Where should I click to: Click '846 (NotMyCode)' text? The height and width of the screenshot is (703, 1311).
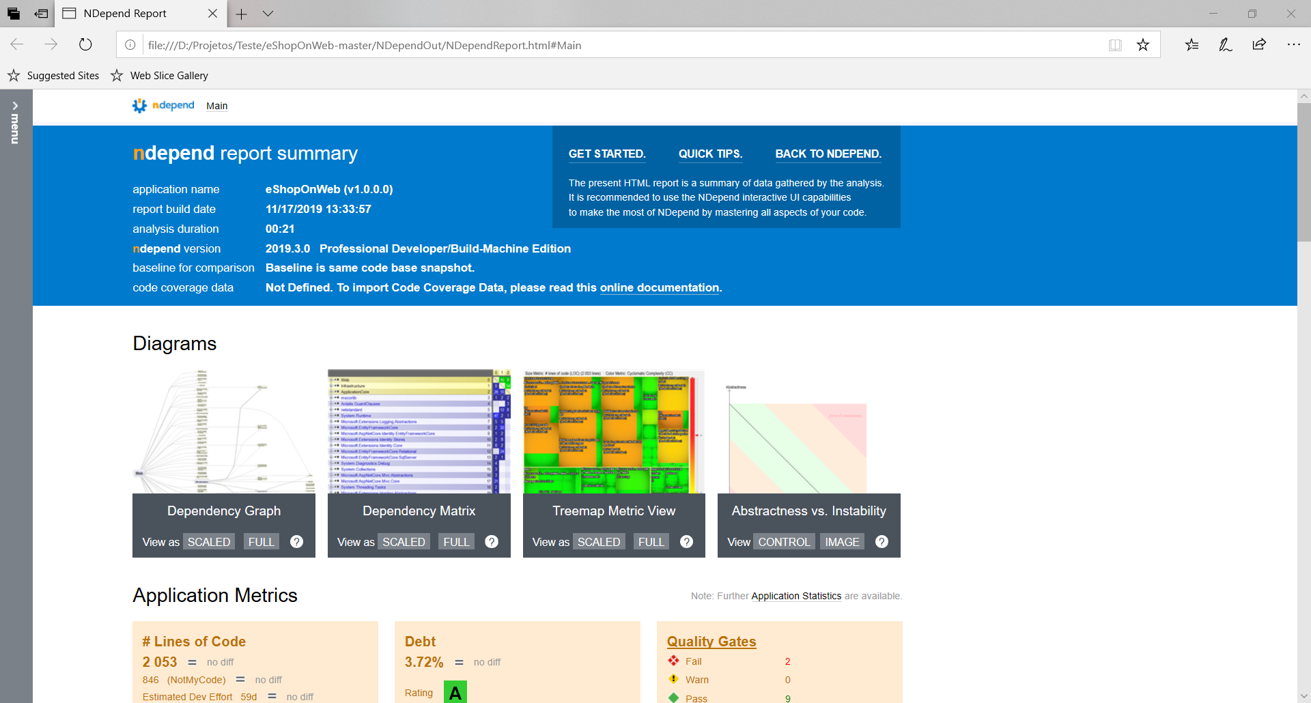tap(184, 680)
